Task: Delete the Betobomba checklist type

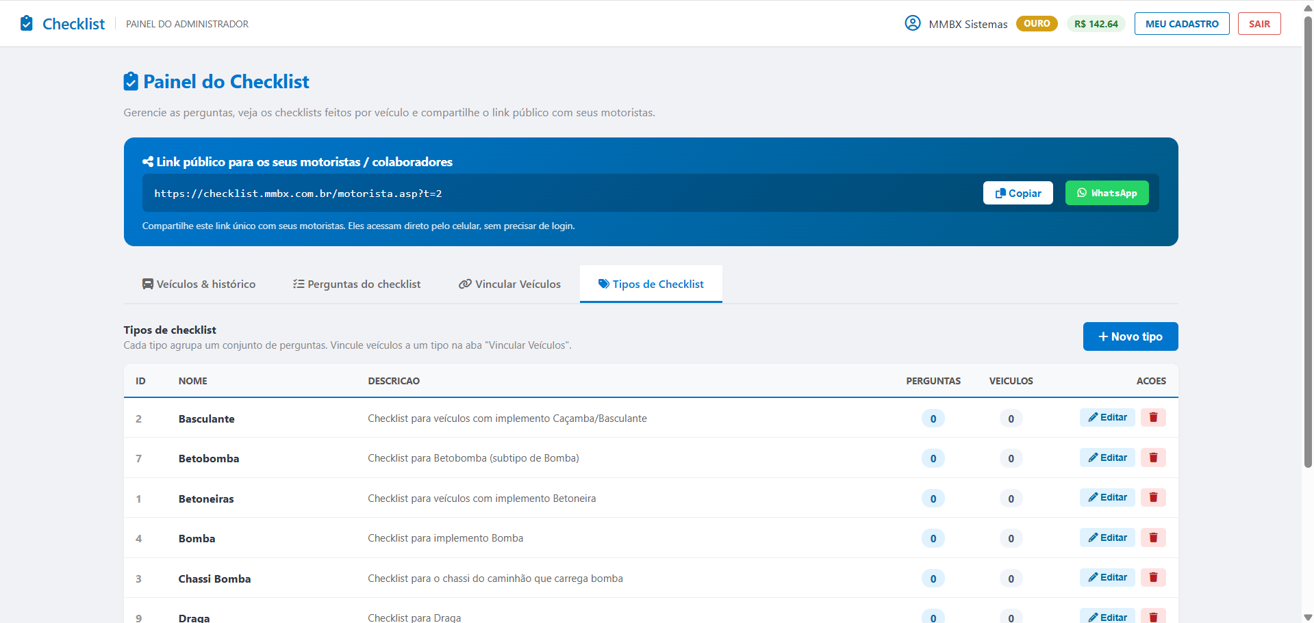Action: pyautogui.click(x=1153, y=458)
